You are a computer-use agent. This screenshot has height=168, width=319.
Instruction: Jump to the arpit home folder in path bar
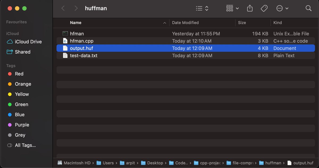[x=127, y=163]
